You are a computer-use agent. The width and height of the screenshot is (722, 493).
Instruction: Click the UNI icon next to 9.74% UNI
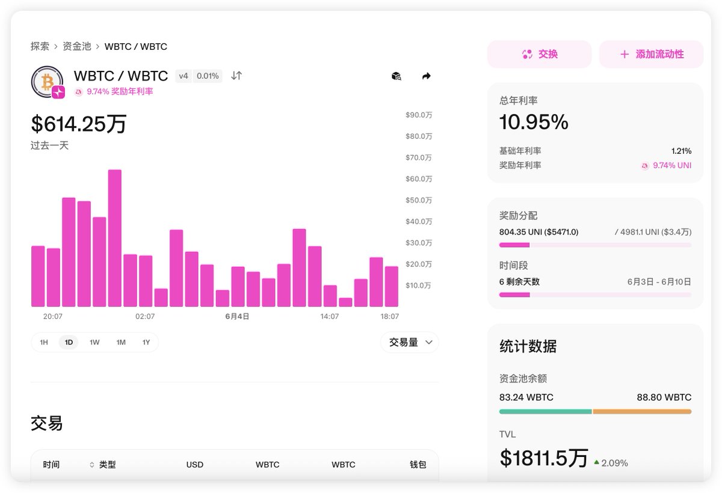[645, 165]
